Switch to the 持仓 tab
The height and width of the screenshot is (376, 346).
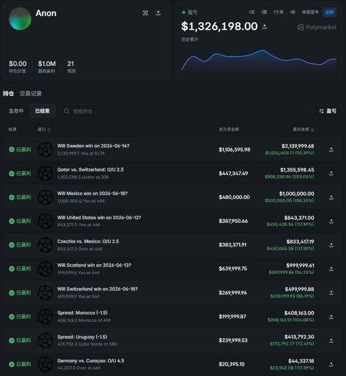[8, 93]
